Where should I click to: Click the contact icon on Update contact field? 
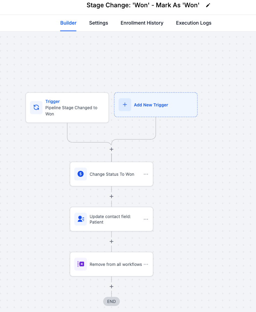click(x=81, y=219)
